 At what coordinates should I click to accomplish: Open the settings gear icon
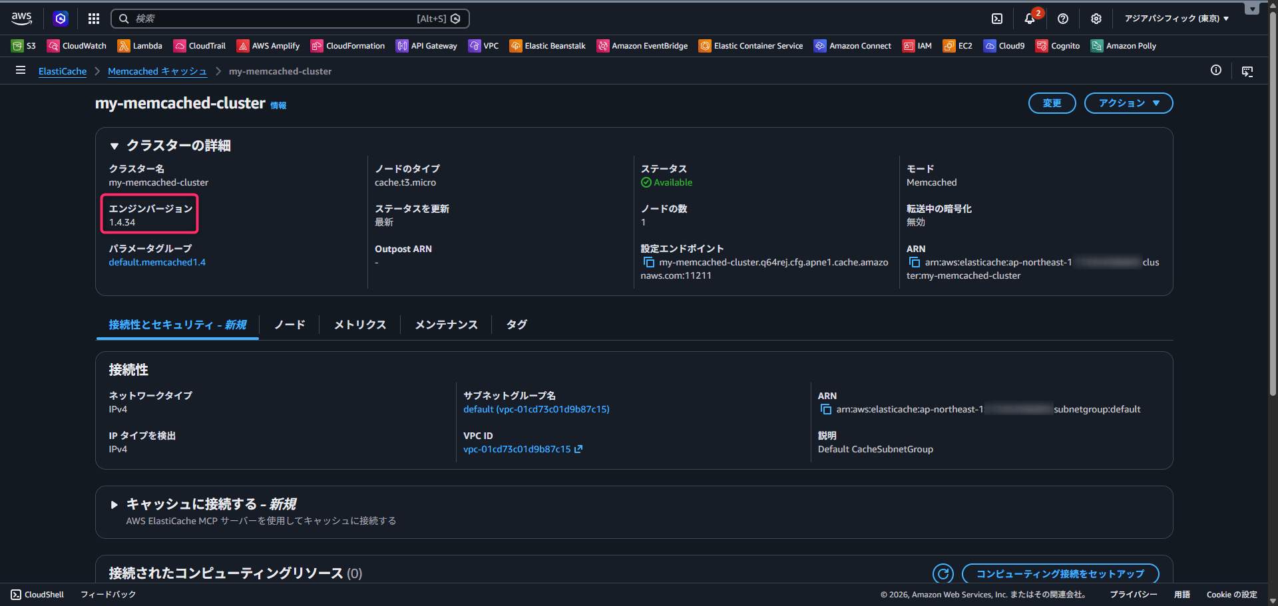click(1096, 19)
